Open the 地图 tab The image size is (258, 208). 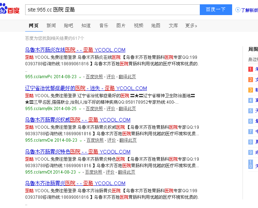coord(156,25)
